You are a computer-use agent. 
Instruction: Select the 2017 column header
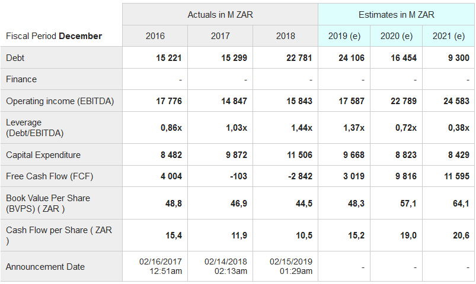point(221,36)
